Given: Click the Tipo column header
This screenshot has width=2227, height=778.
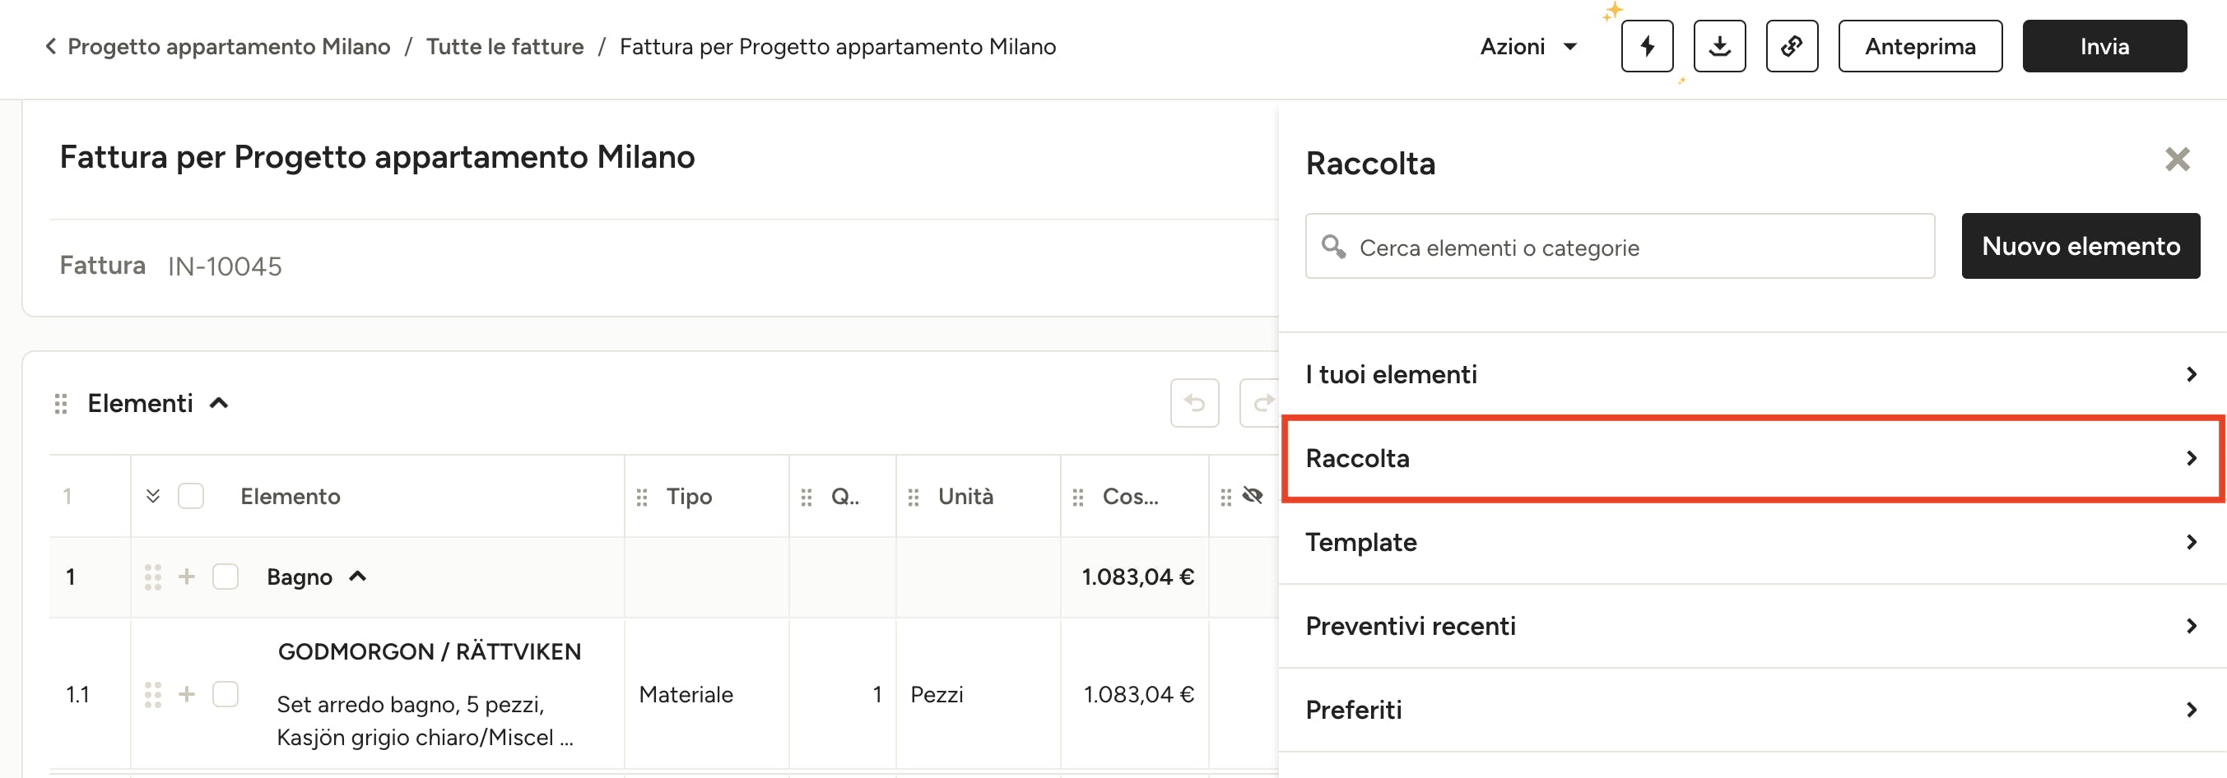Looking at the screenshot, I should (x=689, y=497).
